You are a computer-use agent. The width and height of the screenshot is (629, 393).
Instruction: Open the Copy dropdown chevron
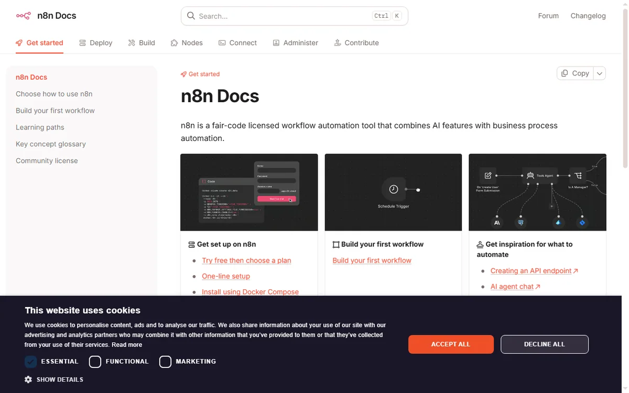[600, 73]
